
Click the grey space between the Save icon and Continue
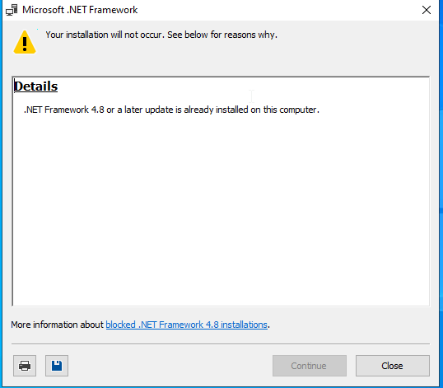coord(170,366)
